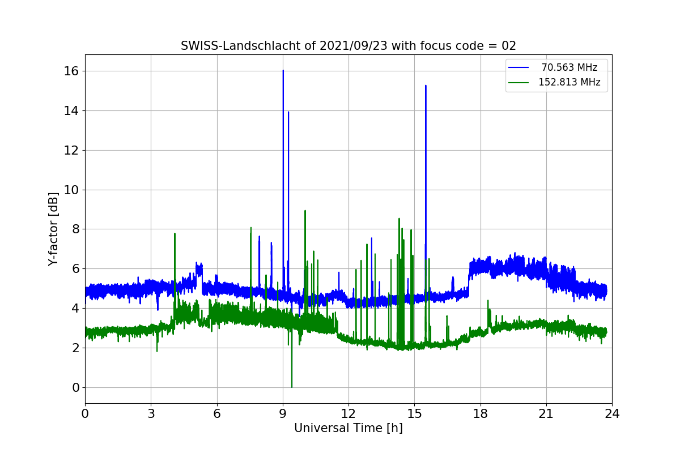This screenshot has height=453, width=680.
Task: Click the y-axis tick label 10
Action: pyautogui.click(x=71, y=190)
